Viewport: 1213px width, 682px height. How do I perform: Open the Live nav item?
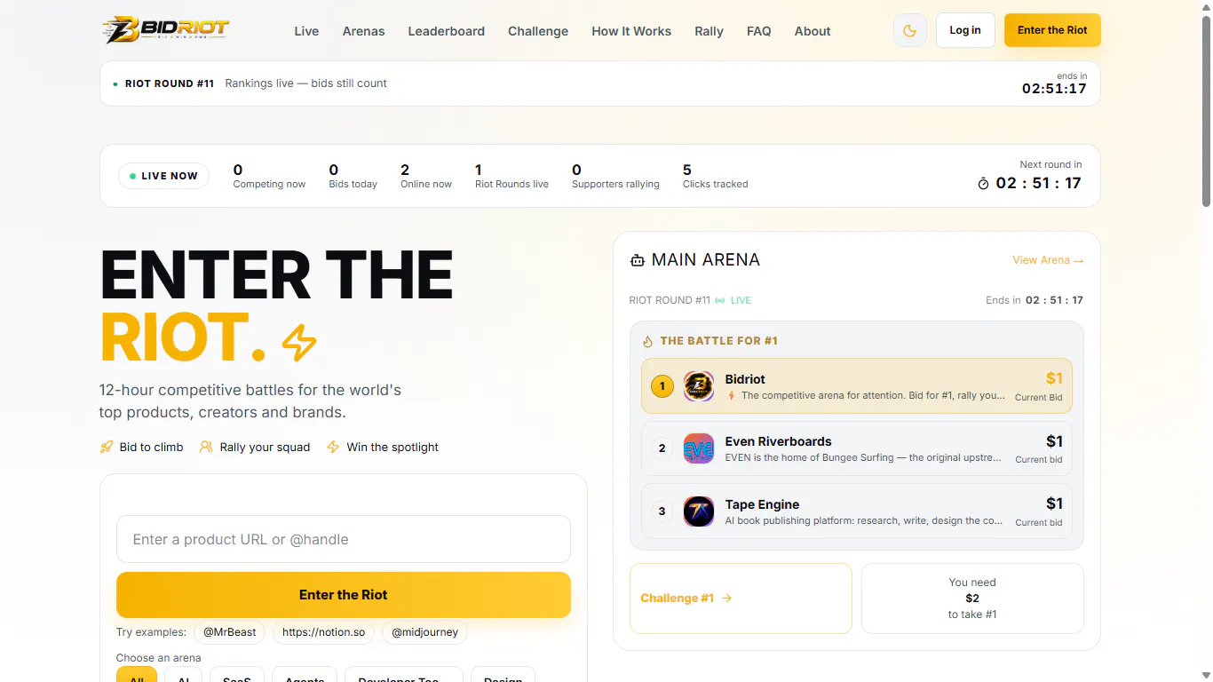(x=306, y=31)
